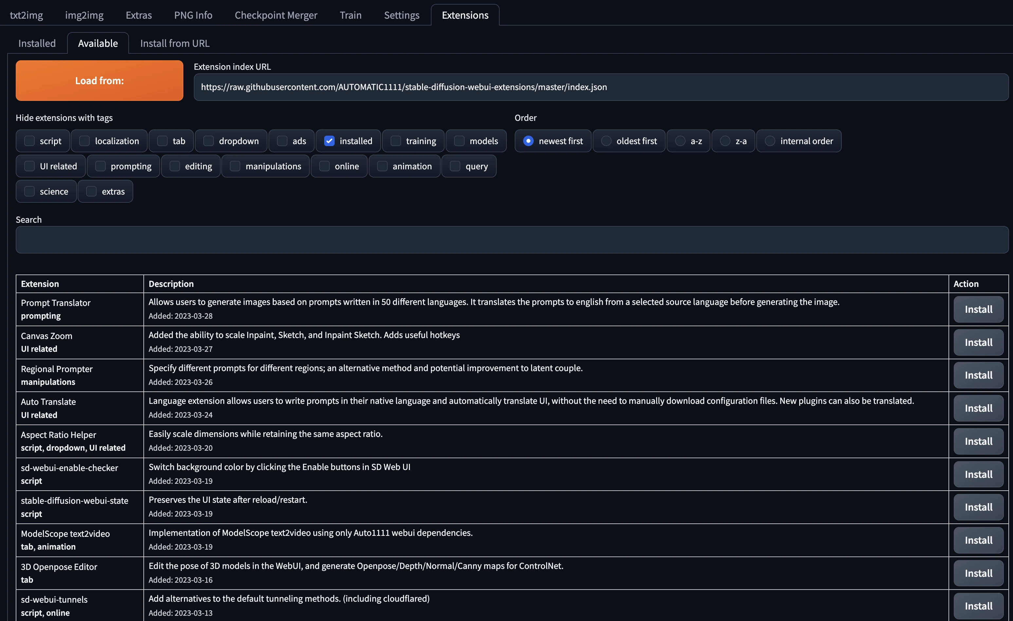The width and height of the screenshot is (1013, 621).
Task: Install the 3D Openpose Editor extension
Action: coord(978,573)
